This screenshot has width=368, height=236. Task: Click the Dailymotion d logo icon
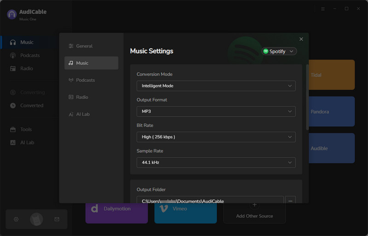point(94,208)
